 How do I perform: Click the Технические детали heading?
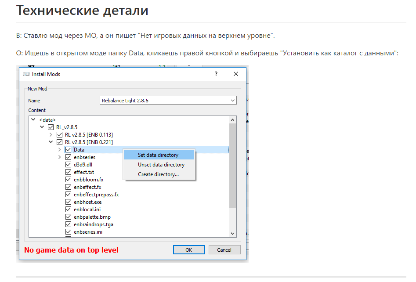click(x=82, y=10)
